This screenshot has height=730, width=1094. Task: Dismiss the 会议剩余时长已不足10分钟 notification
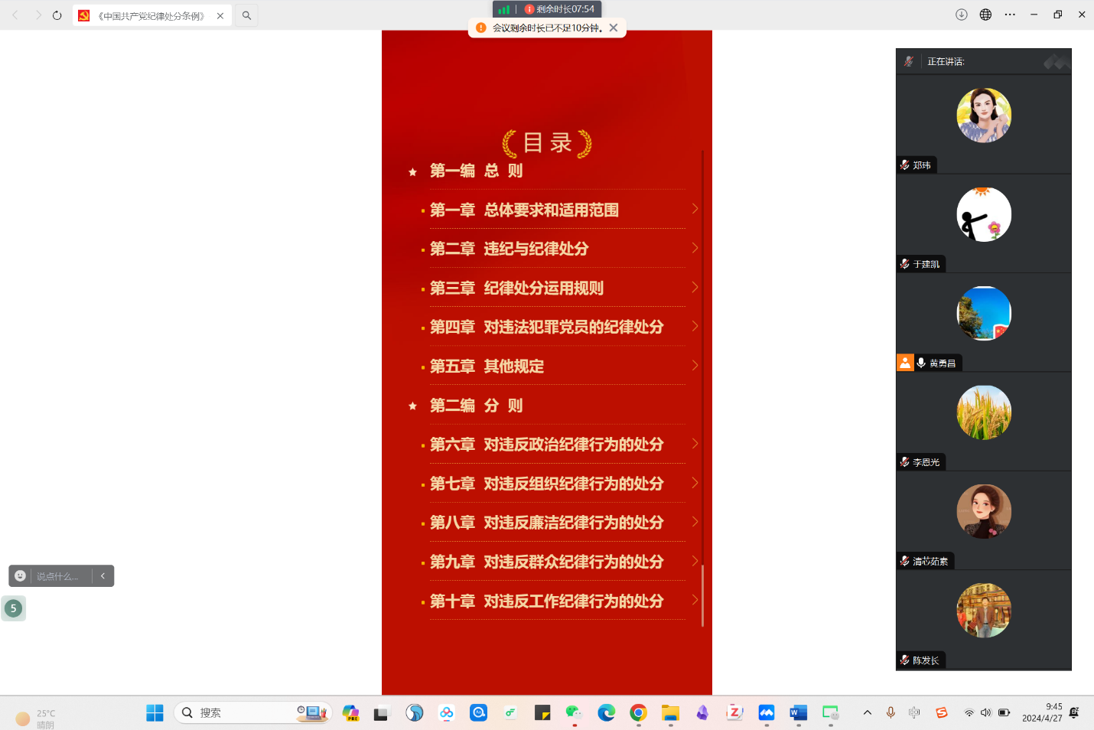click(614, 28)
